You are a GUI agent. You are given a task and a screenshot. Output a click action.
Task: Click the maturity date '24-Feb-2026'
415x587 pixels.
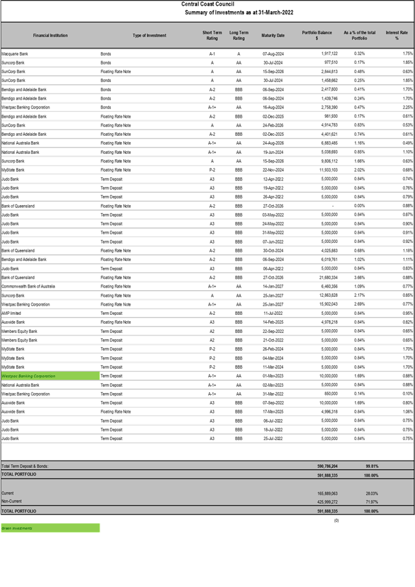click(273, 125)
